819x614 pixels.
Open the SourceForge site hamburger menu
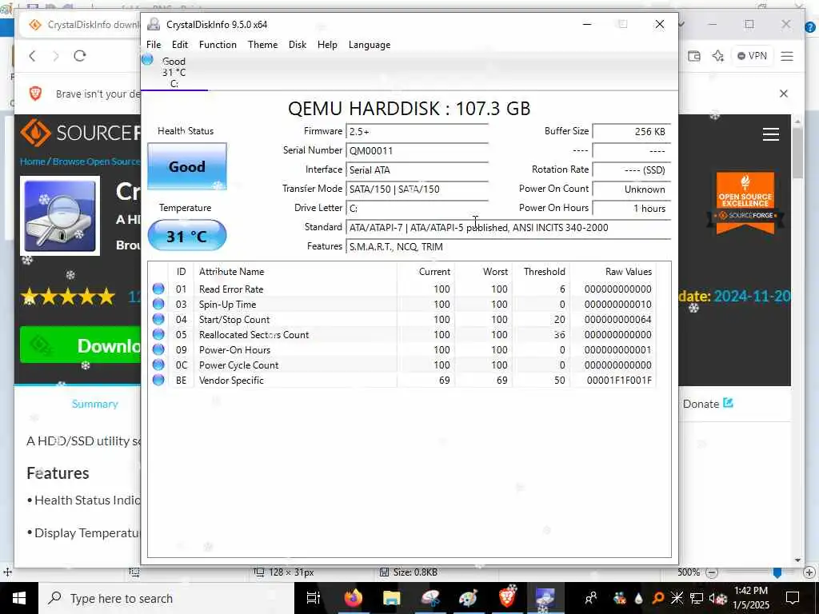coord(771,134)
